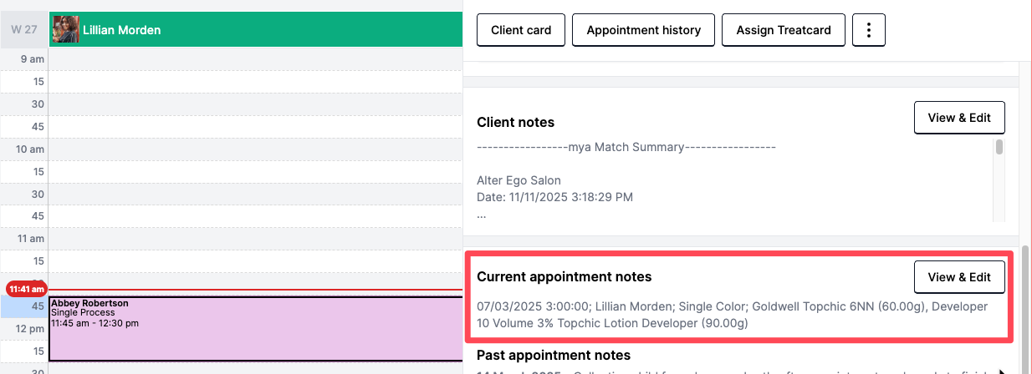This screenshot has height=374, width=1032.
Task: Open the Client card
Action: click(x=521, y=30)
